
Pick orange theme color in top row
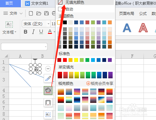tap(110, 22)
